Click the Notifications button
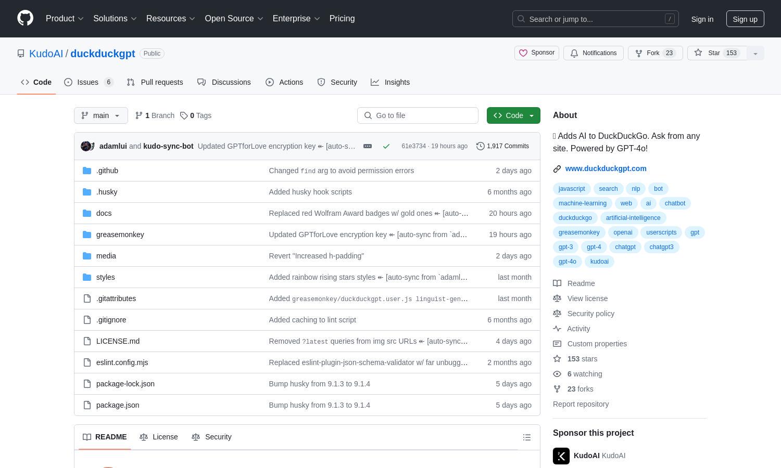This screenshot has width=781, height=468. [594, 53]
